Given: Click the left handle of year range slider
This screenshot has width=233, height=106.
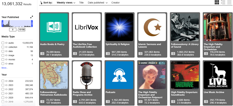Looking at the screenshot, I should 2,24.
